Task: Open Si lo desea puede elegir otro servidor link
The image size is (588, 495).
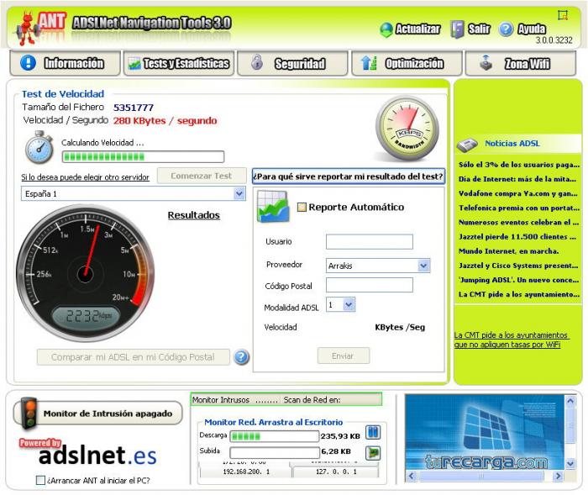Action: coord(85,177)
